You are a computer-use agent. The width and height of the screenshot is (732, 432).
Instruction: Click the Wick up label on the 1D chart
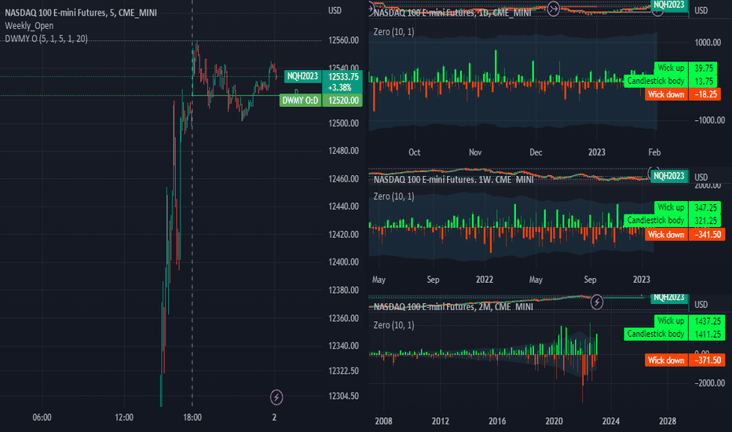coord(671,68)
